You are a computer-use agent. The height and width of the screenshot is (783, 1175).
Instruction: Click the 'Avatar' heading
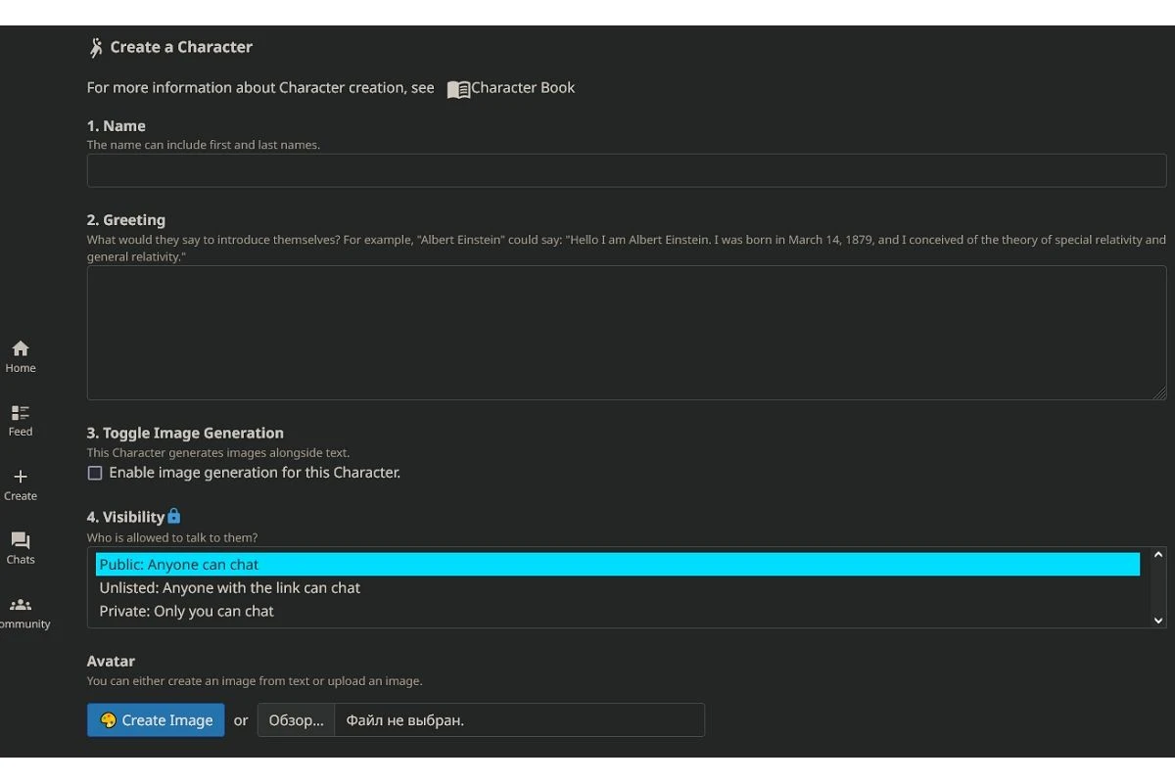111,661
